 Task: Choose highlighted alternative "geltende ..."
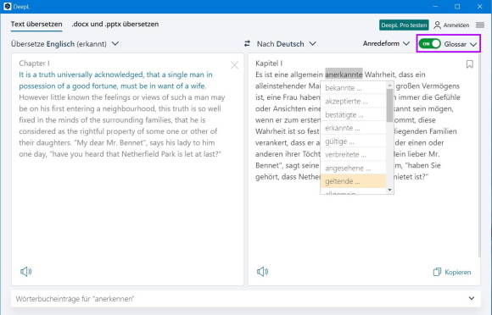tap(353, 181)
